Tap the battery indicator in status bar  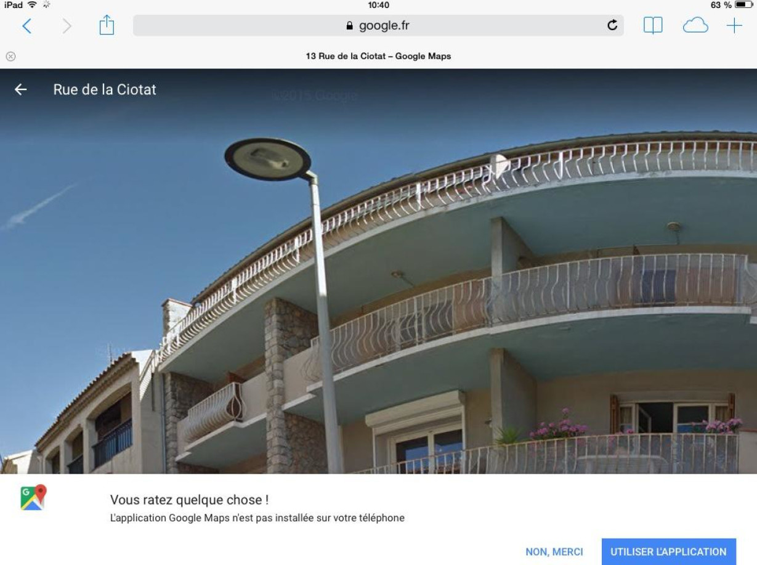pyautogui.click(x=743, y=5)
